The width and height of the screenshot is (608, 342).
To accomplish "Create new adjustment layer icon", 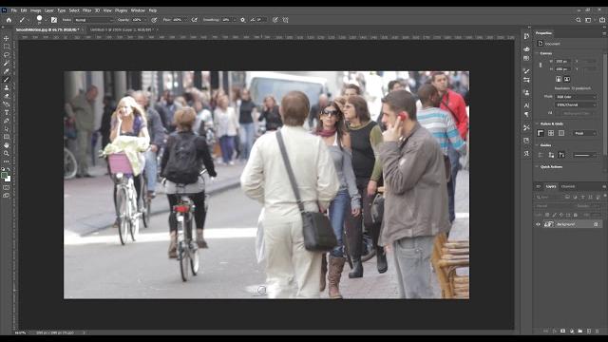I will click(572, 332).
